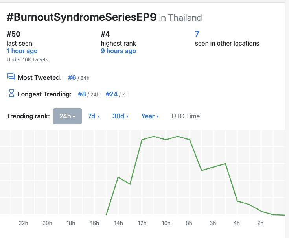Click the "in Thailand" location text
The width and height of the screenshot is (289, 238).
pyautogui.click(x=180, y=18)
